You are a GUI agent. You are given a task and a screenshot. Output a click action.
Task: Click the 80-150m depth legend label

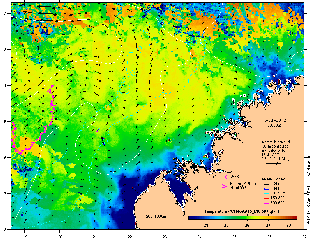(278, 193)
